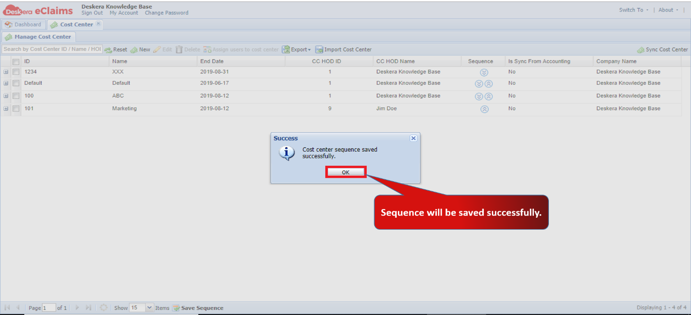The height and width of the screenshot is (315, 691).
Task: Refresh the grid using paging refresh icon
Action: (104, 308)
